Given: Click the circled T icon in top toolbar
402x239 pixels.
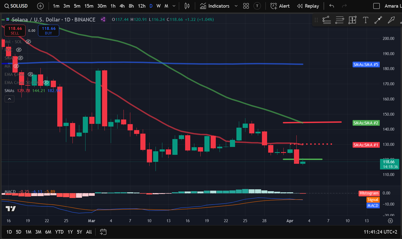Looking at the screenshot, I should (x=257, y=6).
